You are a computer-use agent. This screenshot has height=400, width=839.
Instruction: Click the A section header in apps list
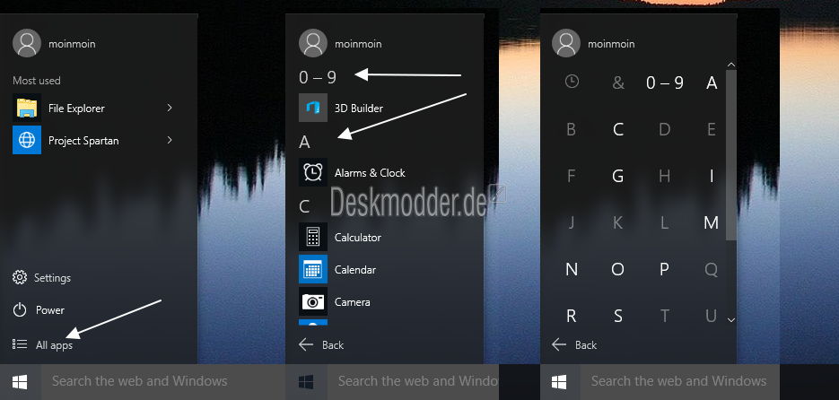(x=304, y=142)
